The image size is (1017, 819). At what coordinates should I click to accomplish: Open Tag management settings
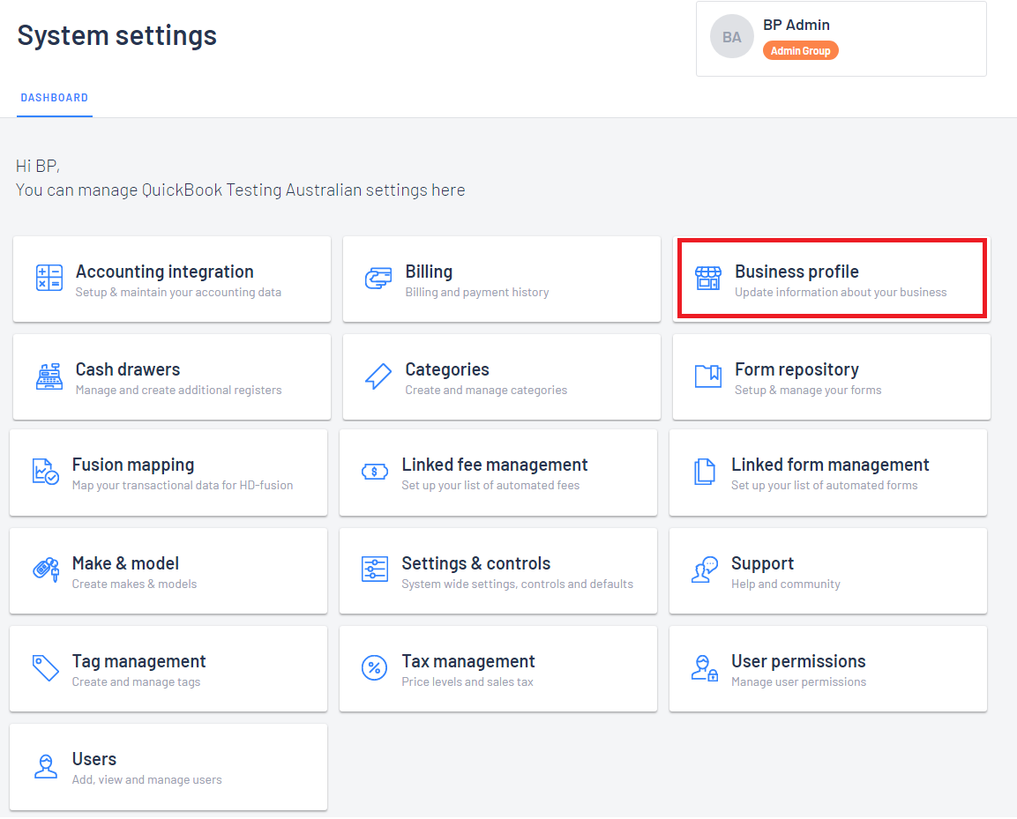point(168,668)
